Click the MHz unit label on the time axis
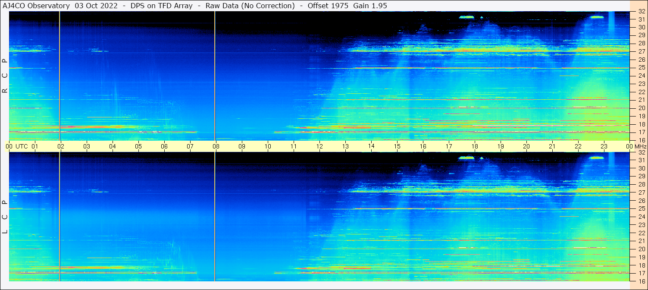The image size is (648, 290). pos(639,146)
